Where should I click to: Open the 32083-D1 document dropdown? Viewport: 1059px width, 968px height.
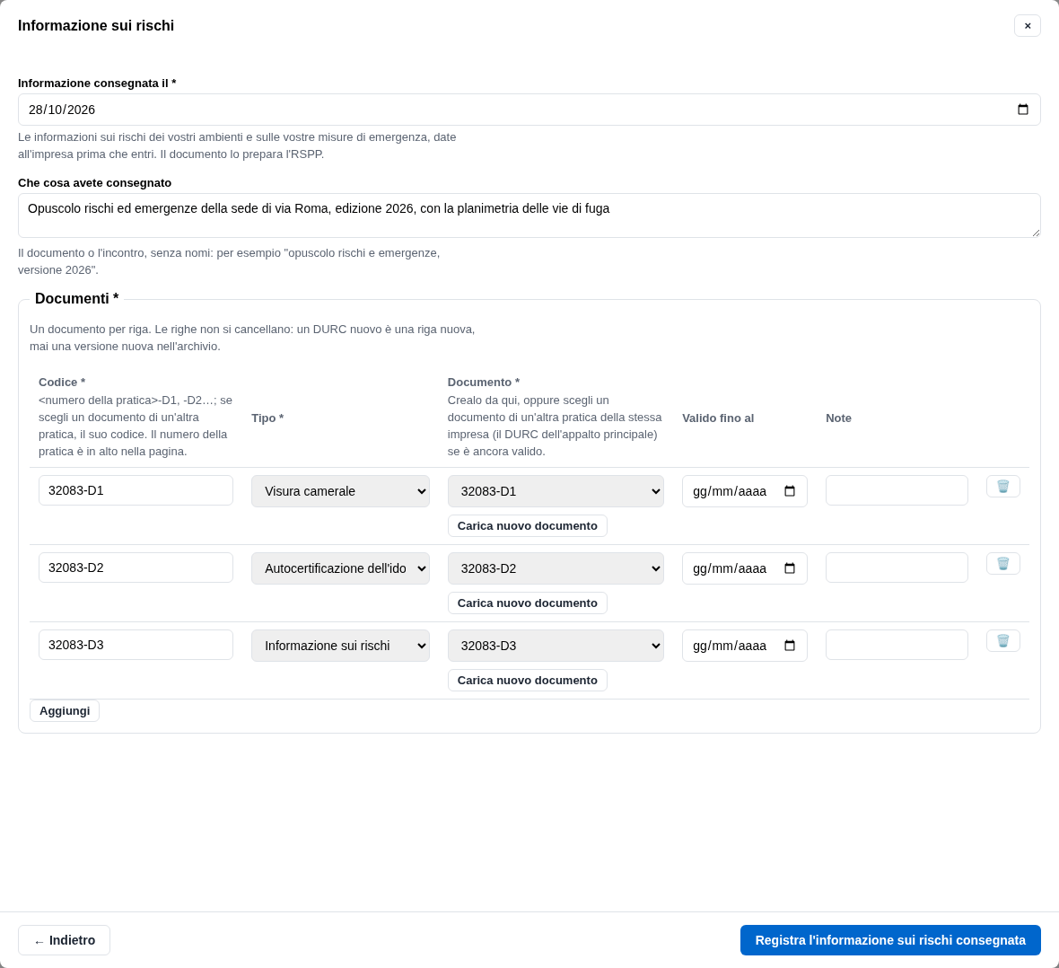[x=556, y=491]
